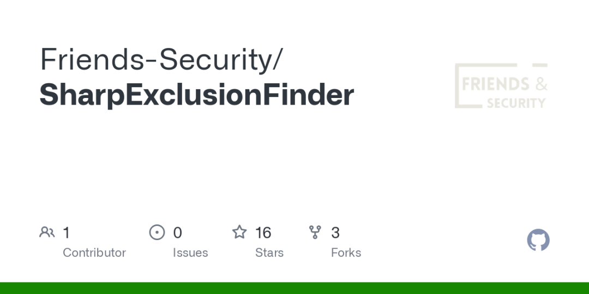Click the word FRIENDS in the logo
This screenshot has height=294, width=589.
point(495,84)
